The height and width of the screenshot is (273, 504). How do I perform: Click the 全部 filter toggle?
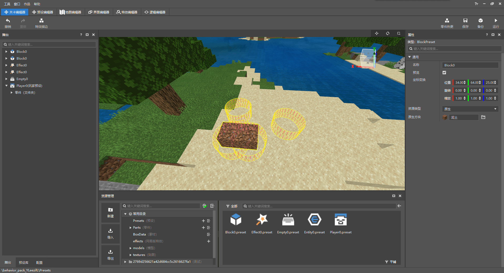click(232, 206)
